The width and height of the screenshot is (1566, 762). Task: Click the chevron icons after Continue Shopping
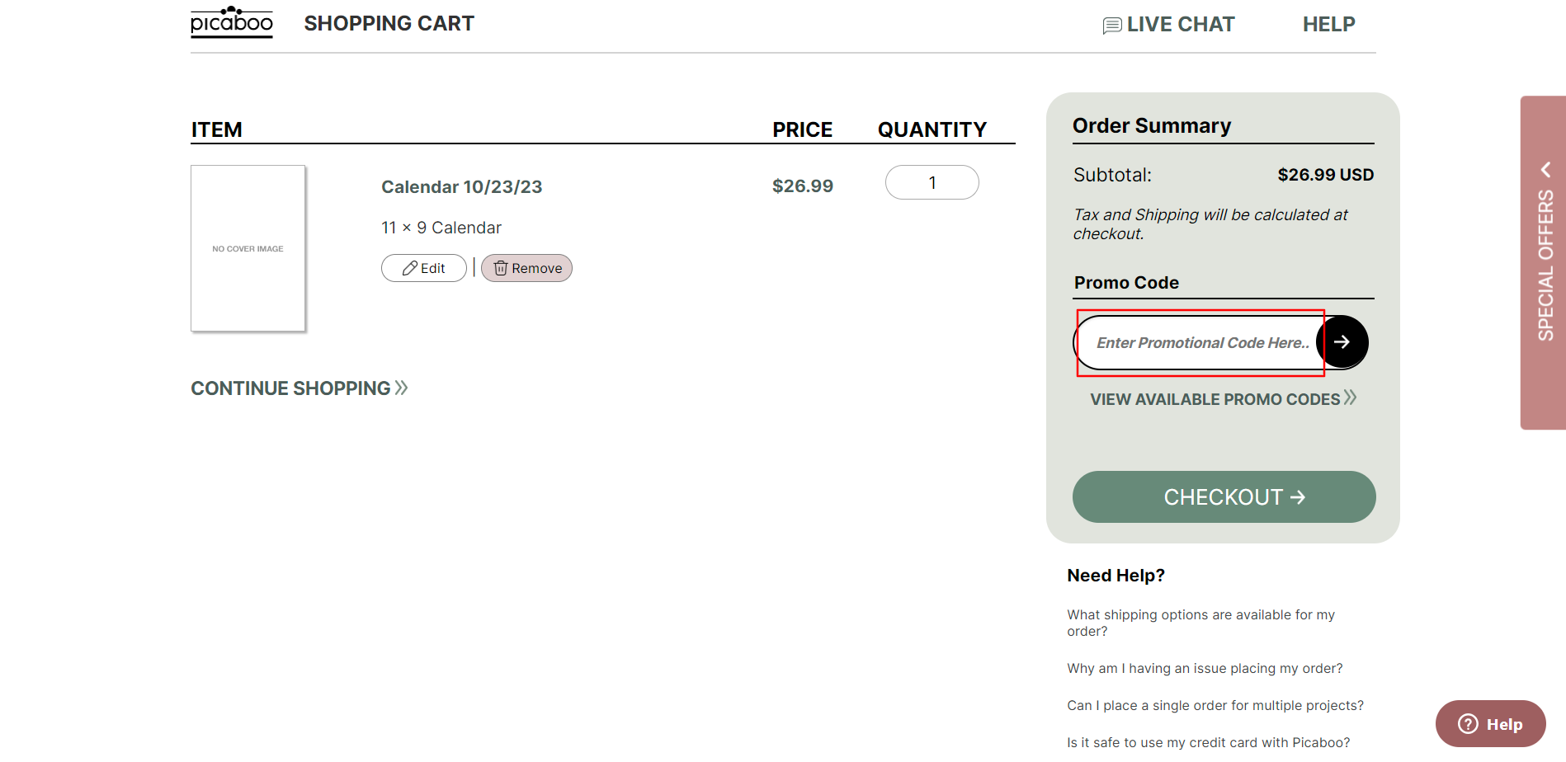[x=401, y=387]
